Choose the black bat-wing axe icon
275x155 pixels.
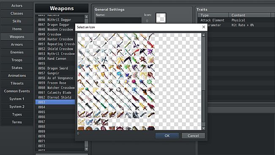(143, 53)
